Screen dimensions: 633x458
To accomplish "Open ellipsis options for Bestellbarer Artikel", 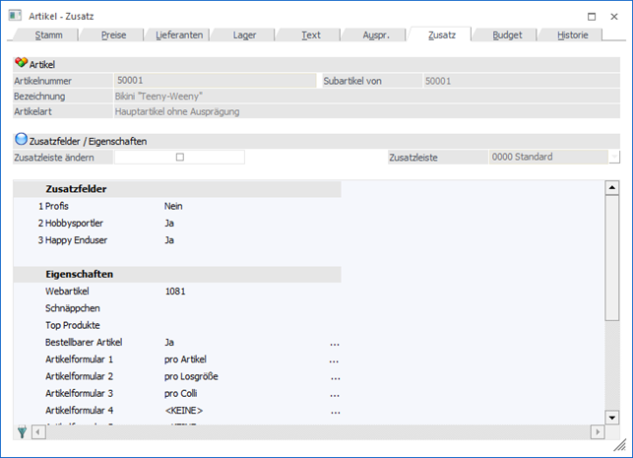I will pos(335,343).
